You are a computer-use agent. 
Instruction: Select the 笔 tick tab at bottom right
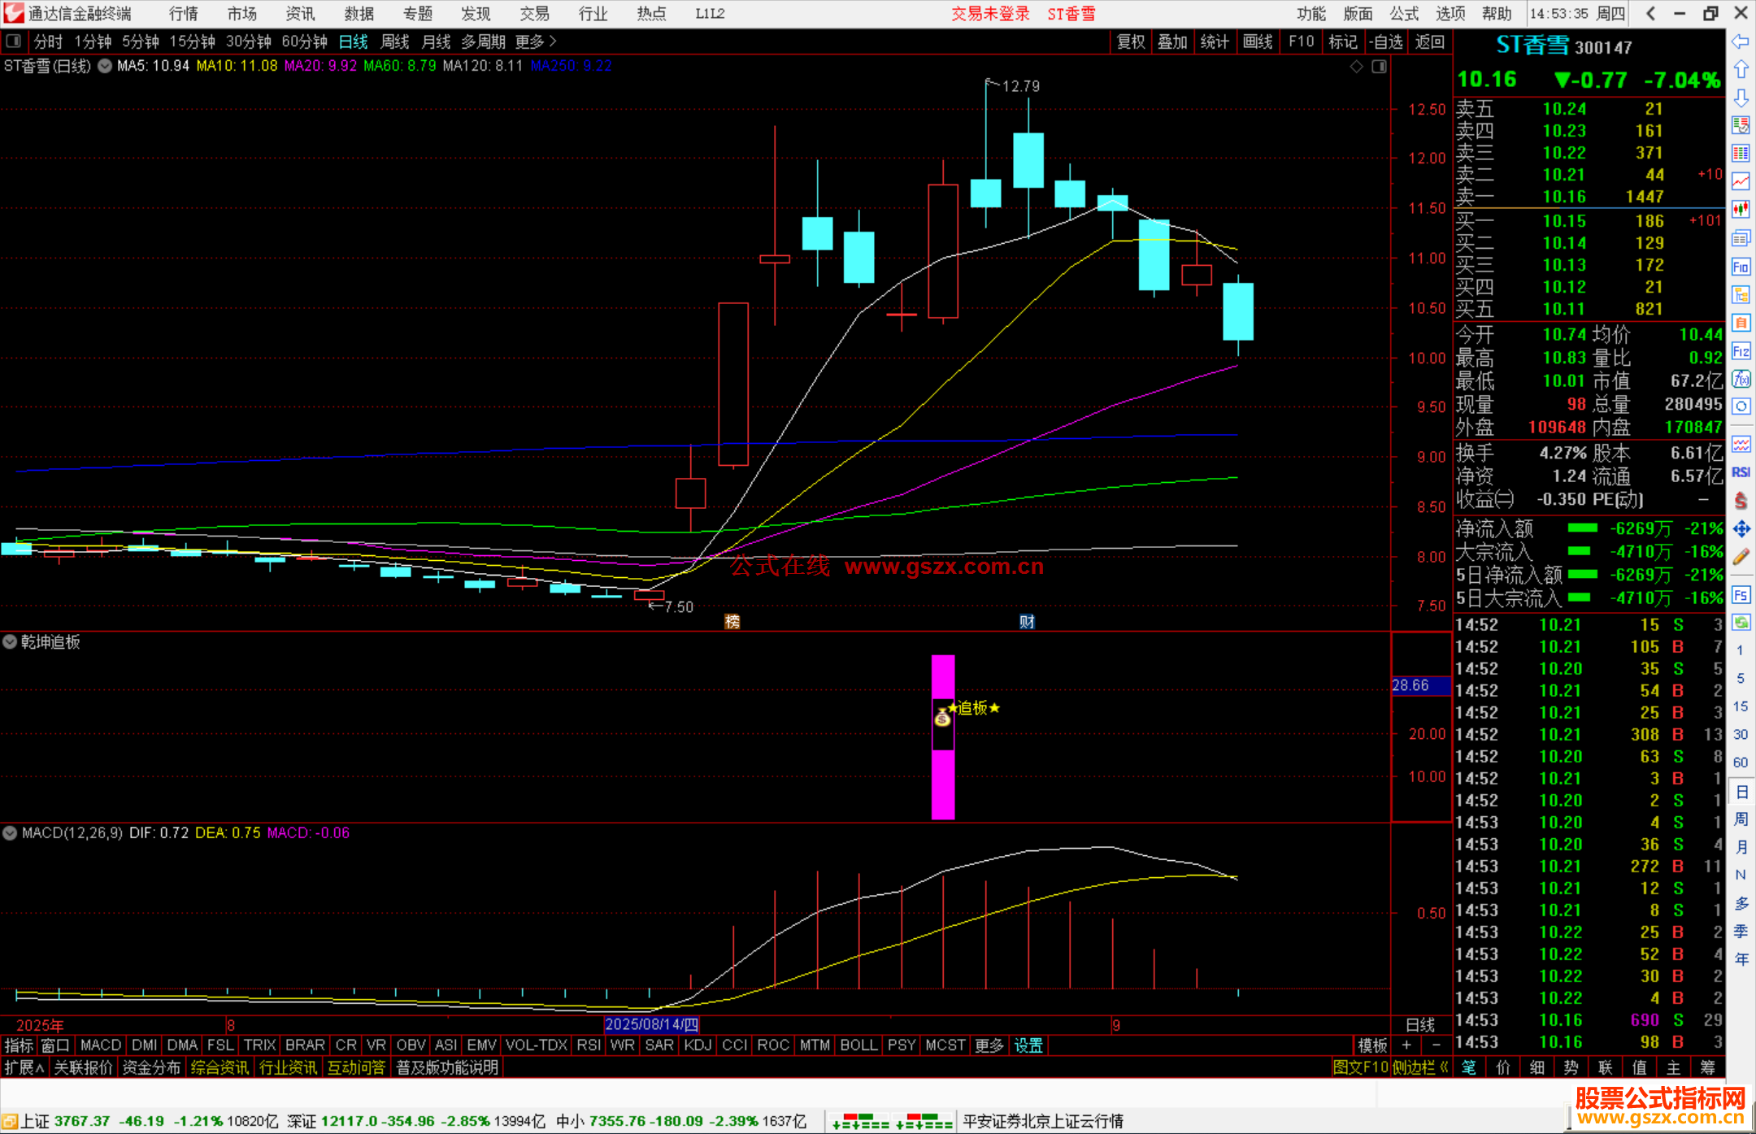[x=1469, y=1067]
